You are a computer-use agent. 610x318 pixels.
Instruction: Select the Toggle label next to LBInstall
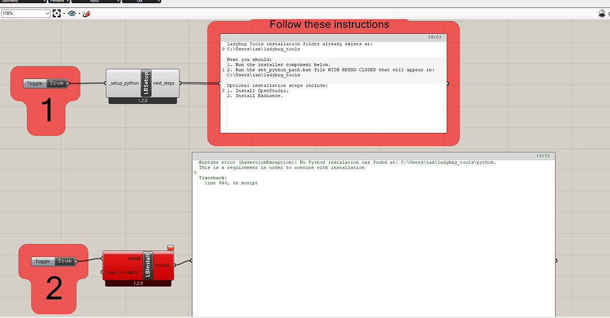tap(43, 261)
